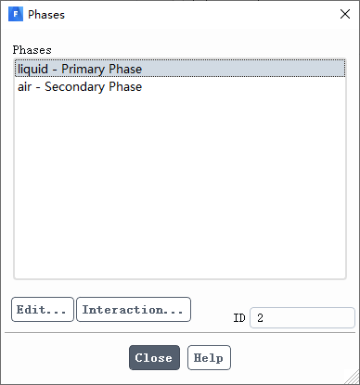
Task: Close the Phases dialog with the X icon
Action: click(345, 14)
